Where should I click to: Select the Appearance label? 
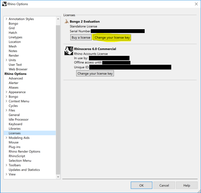[x=17, y=92]
